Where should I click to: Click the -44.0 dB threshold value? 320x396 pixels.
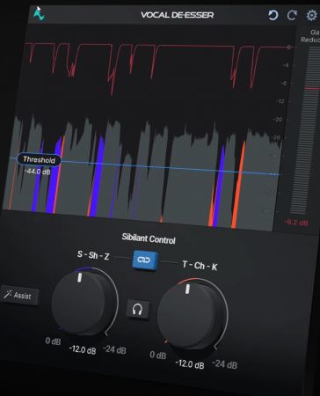pos(38,172)
